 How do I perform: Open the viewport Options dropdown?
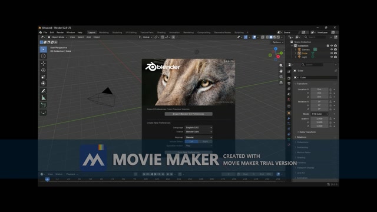coord(277,42)
